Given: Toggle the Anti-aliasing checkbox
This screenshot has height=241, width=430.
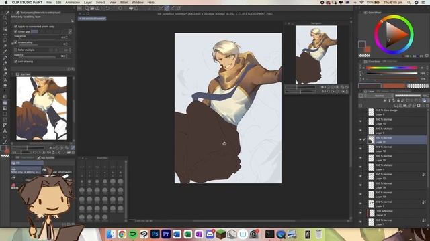Looking at the screenshot, I should 15,62.
